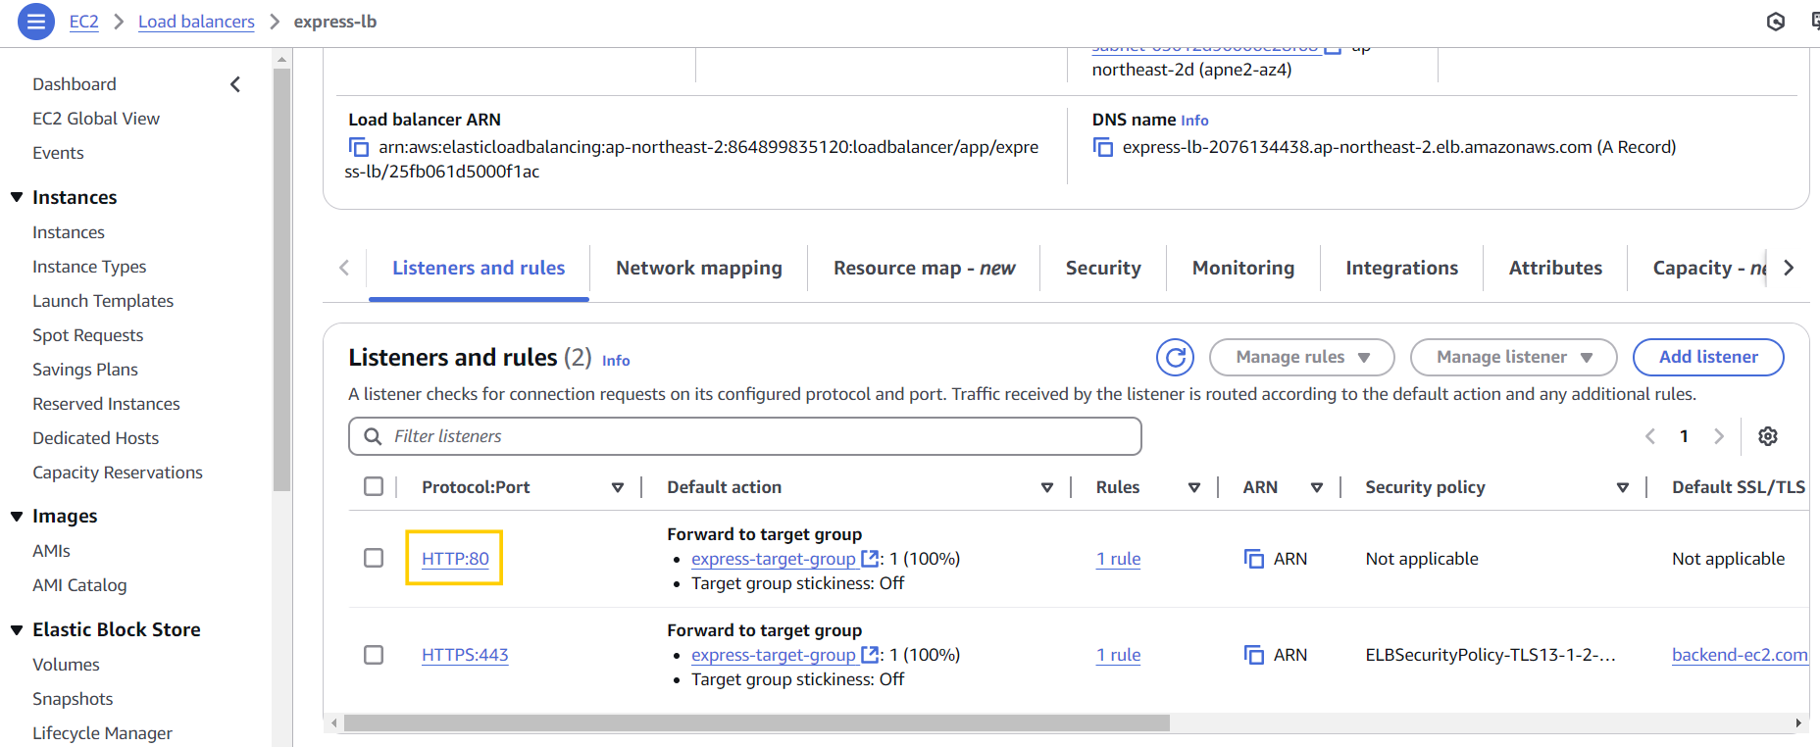The height and width of the screenshot is (747, 1820).
Task: Open listener table preferences gear
Action: click(1767, 436)
